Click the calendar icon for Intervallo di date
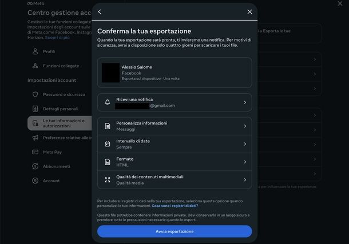 pos(108,144)
